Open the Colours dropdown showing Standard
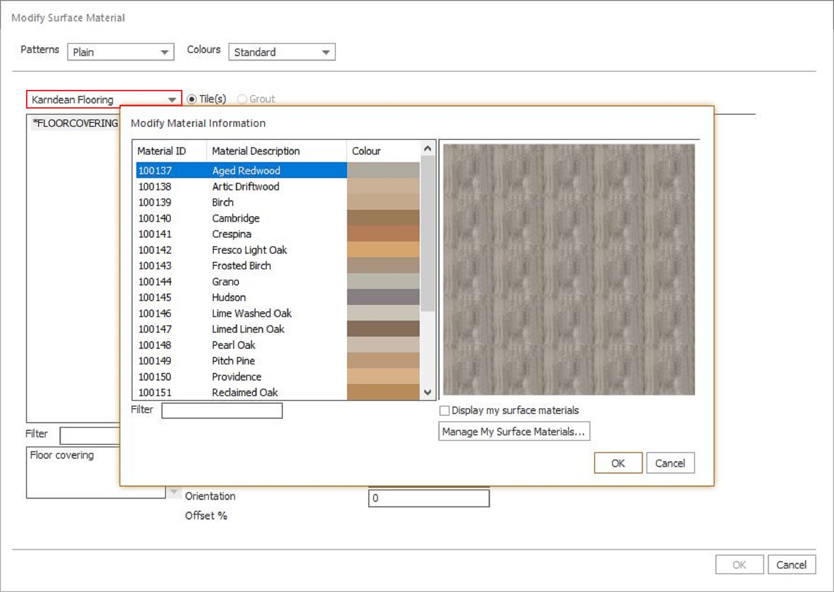This screenshot has height=592, width=834. click(281, 52)
